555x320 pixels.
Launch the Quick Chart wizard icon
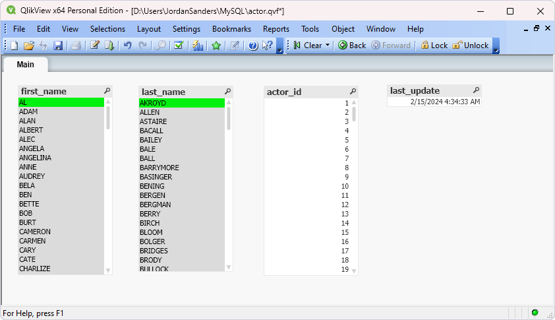pyautogui.click(x=198, y=46)
